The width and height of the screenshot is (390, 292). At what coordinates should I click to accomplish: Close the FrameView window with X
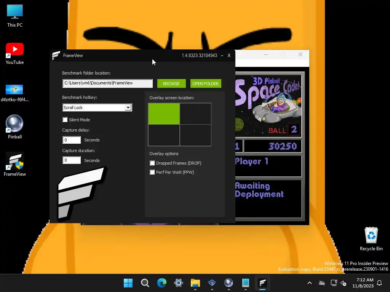click(229, 56)
